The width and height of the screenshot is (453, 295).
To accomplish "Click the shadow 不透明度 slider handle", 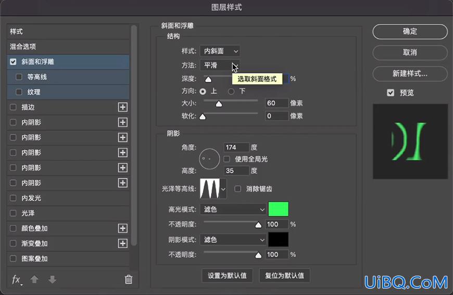I will pos(258,255).
